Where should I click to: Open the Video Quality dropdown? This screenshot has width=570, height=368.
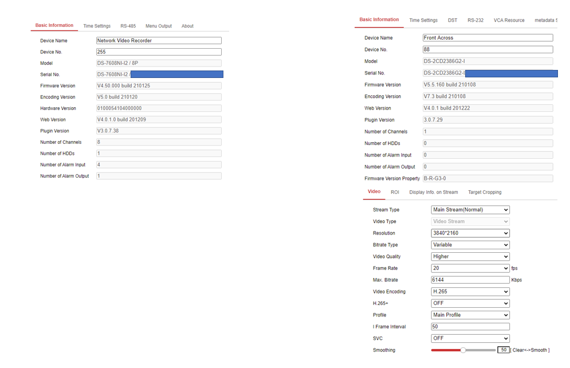click(x=470, y=257)
